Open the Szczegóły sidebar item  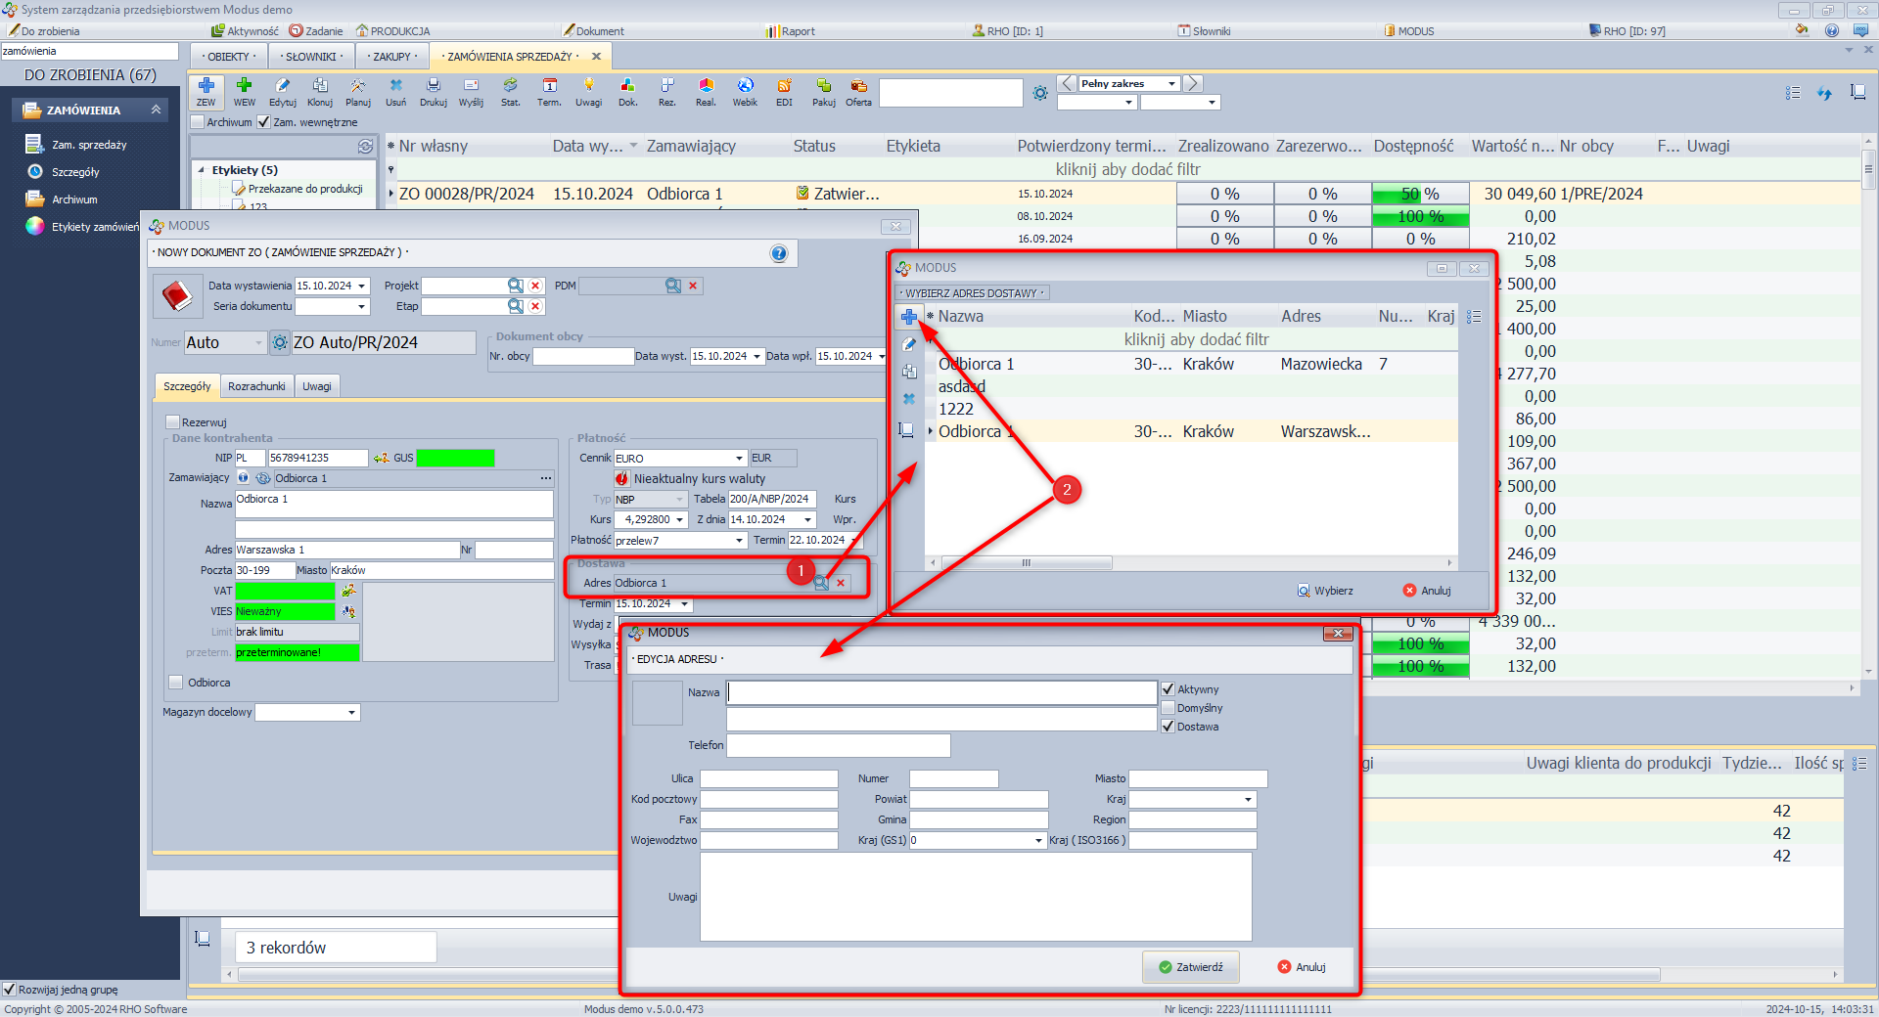tap(75, 172)
